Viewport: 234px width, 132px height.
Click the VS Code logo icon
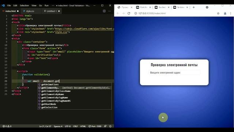click(x=3, y=5)
